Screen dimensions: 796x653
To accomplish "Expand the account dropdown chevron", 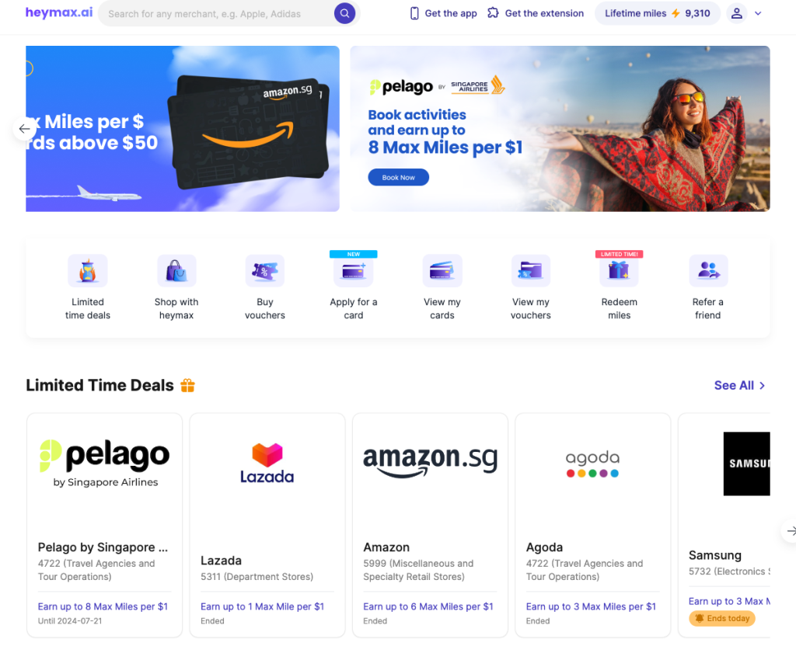I will (x=758, y=14).
